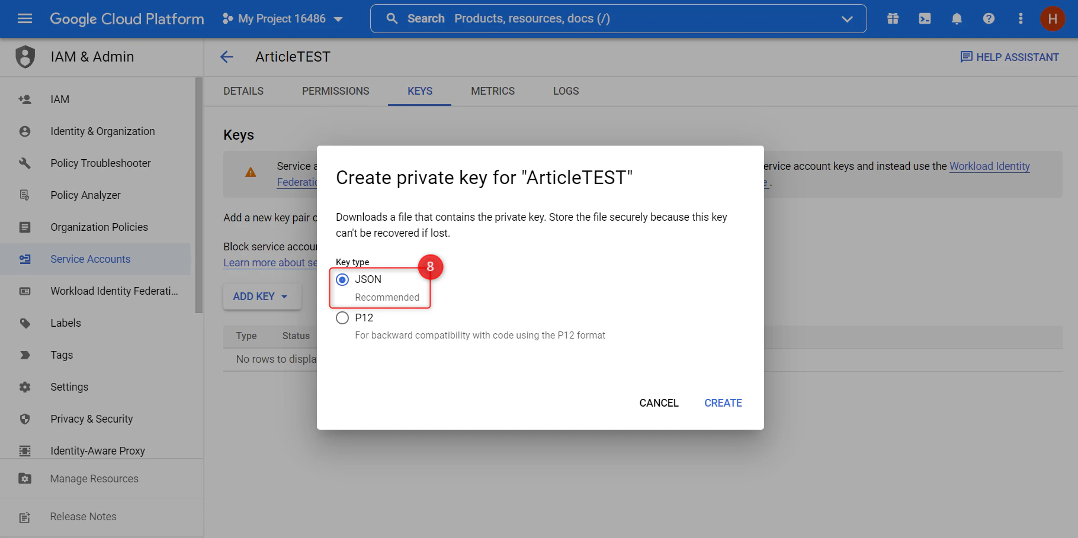Click the Policy Analyzer icon
Image resolution: width=1078 pixels, height=538 pixels.
(x=25, y=195)
